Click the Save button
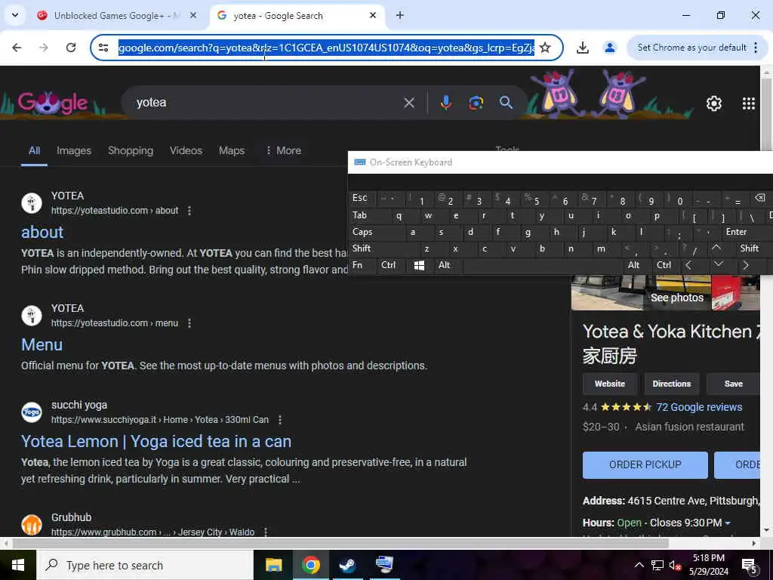This screenshot has width=773, height=580. click(733, 384)
